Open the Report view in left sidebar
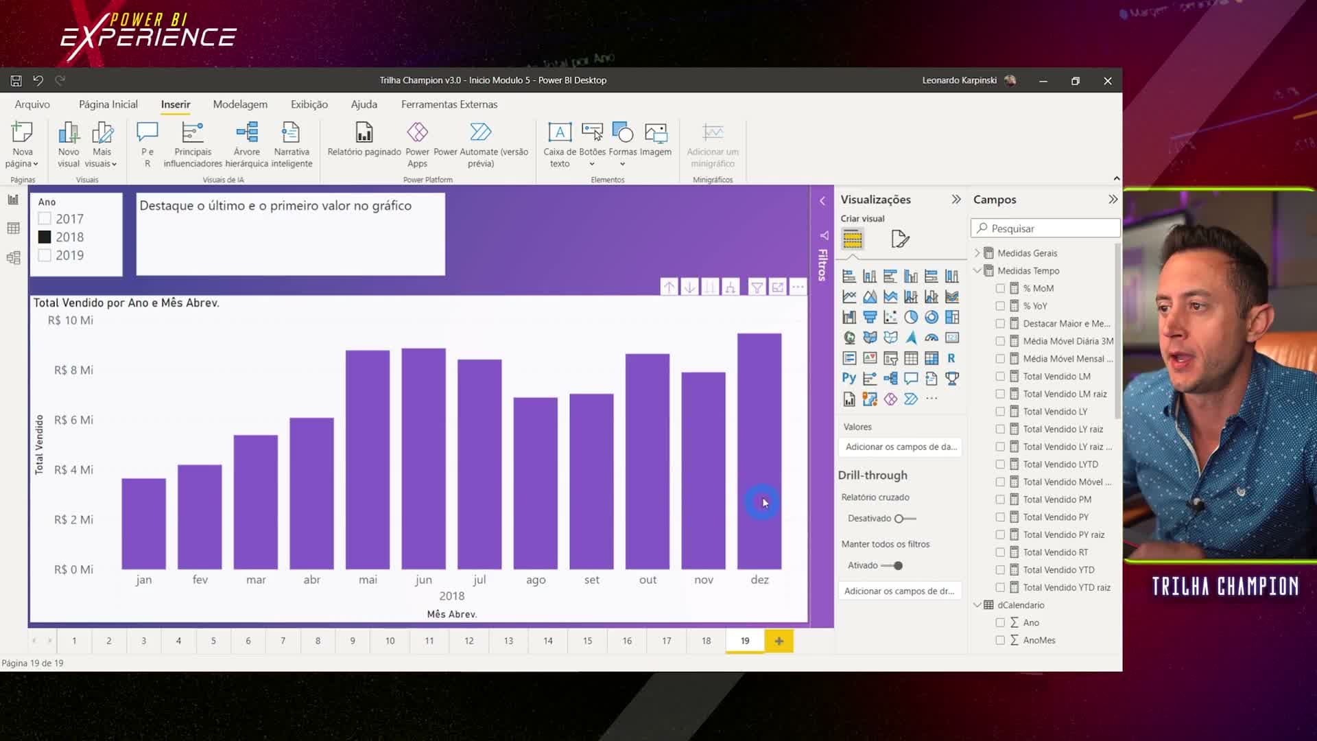Screen dimensions: 1317x741 13,200
